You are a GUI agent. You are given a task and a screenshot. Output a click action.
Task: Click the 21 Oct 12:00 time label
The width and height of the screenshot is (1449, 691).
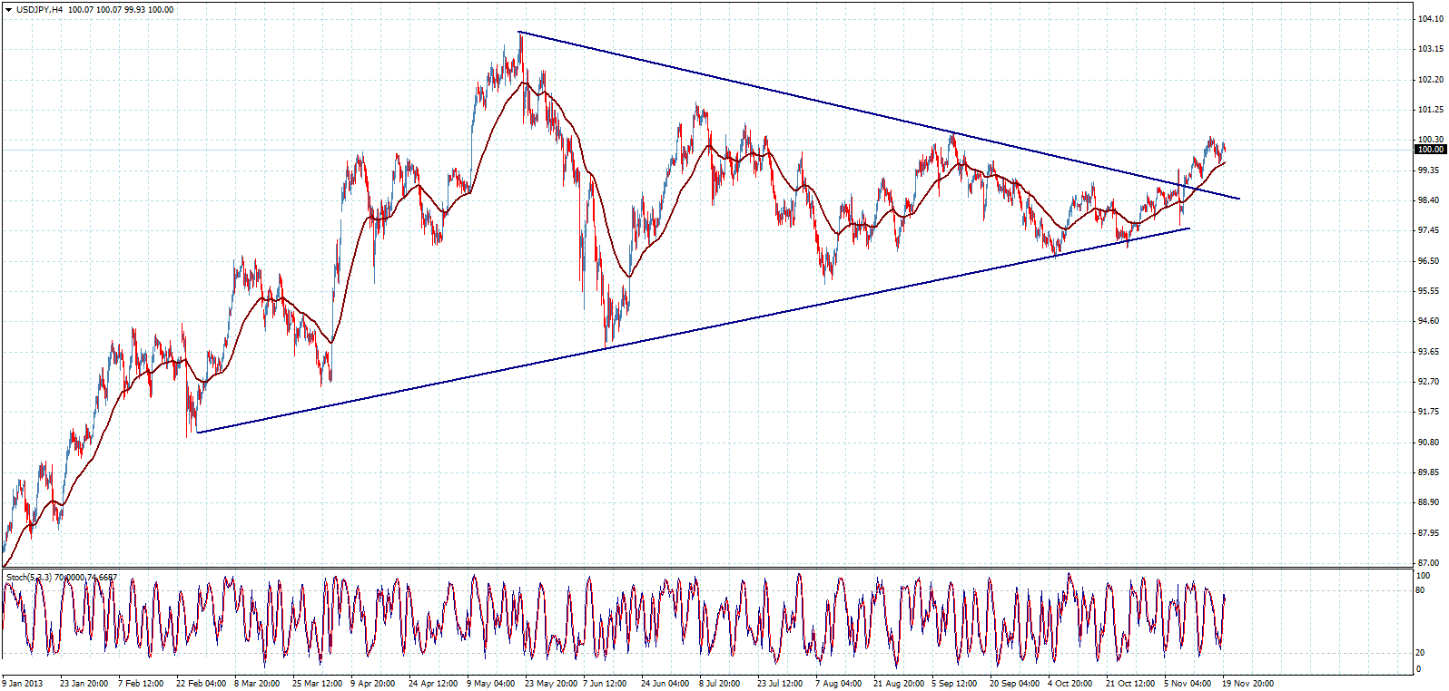(1129, 684)
